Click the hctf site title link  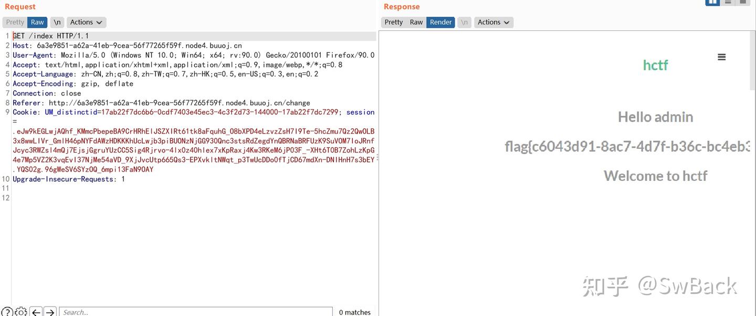(x=655, y=65)
